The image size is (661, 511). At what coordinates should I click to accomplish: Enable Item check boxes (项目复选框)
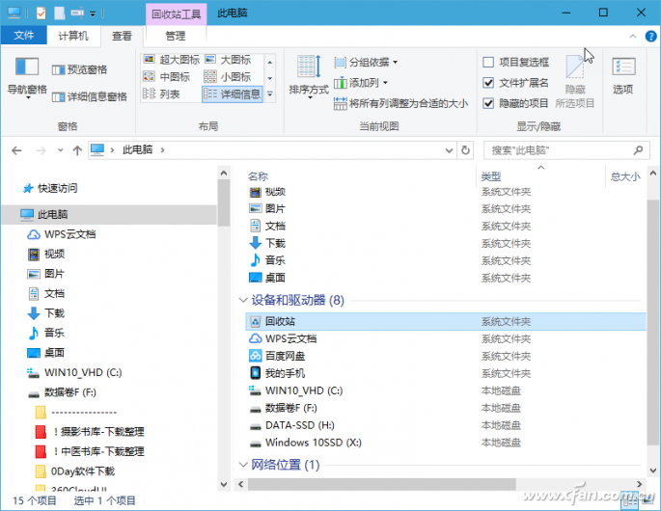click(x=488, y=63)
